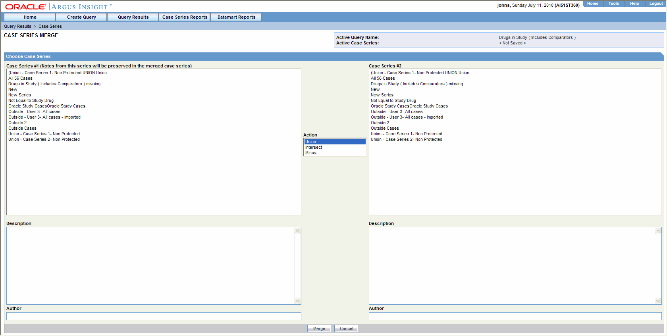Open the Home navigation tab
This screenshot has height=336, width=667.
30,17
